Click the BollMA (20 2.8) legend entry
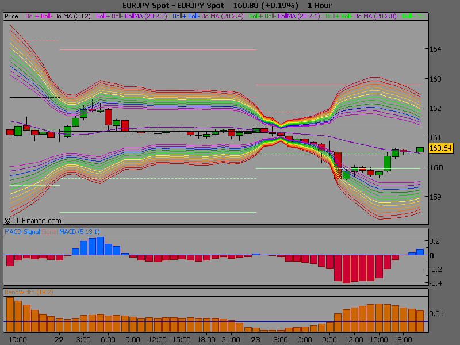This screenshot has height=345, width=460. coord(375,16)
